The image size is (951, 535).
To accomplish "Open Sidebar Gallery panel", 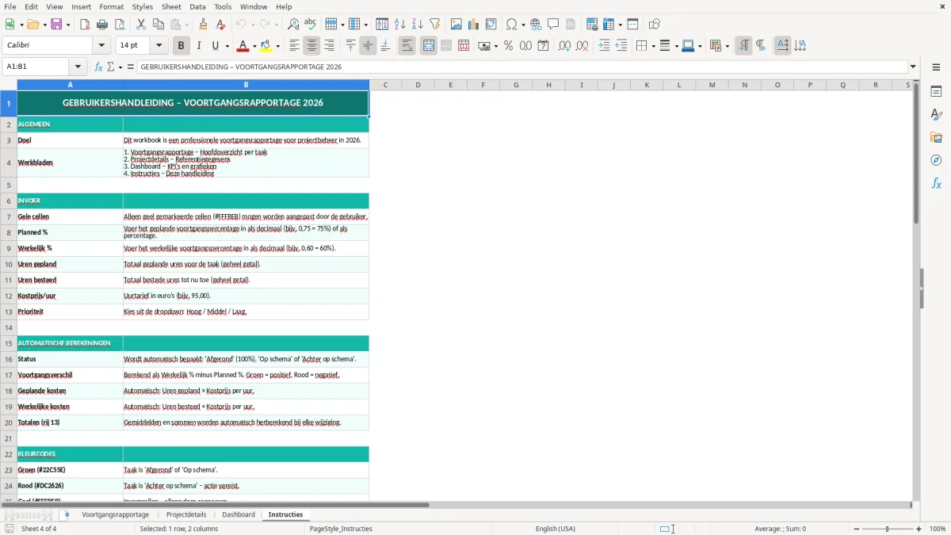I will pos(936,138).
